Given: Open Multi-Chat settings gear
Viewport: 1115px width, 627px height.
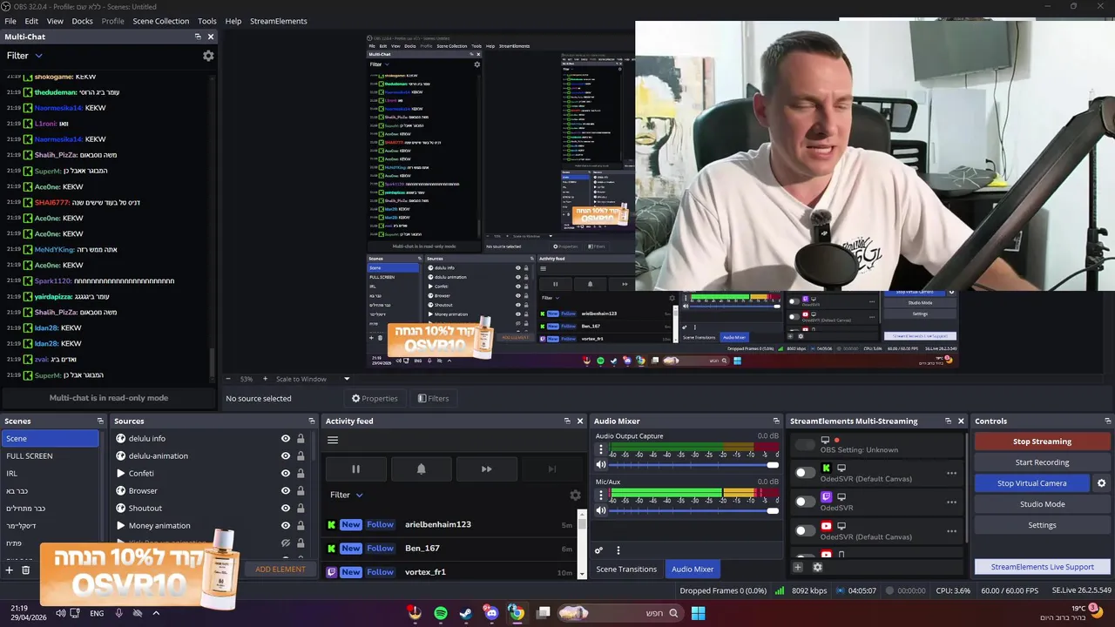Looking at the screenshot, I should pyautogui.click(x=208, y=56).
